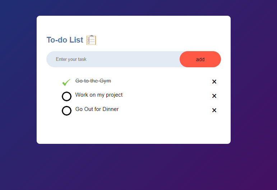This screenshot has width=277, height=190.
Task: Click the add button
Action: tap(200, 59)
